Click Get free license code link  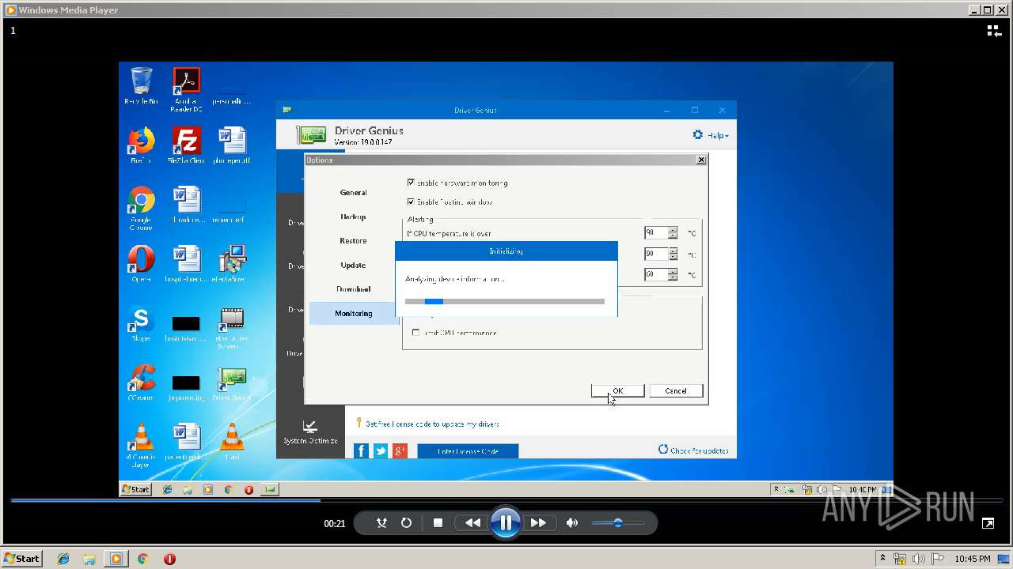point(432,424)
